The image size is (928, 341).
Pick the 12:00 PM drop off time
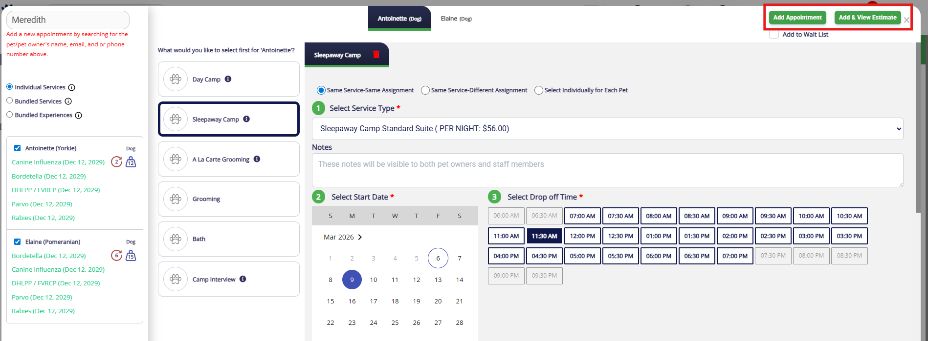click(x=582, y=236)
